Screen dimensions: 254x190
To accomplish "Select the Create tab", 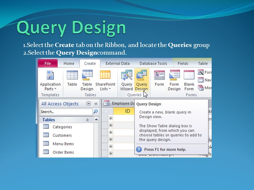I will [x=90, y=64].
